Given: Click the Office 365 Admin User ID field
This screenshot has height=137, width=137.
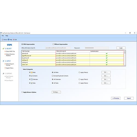Looking at the screenshot, I should 58,48.
